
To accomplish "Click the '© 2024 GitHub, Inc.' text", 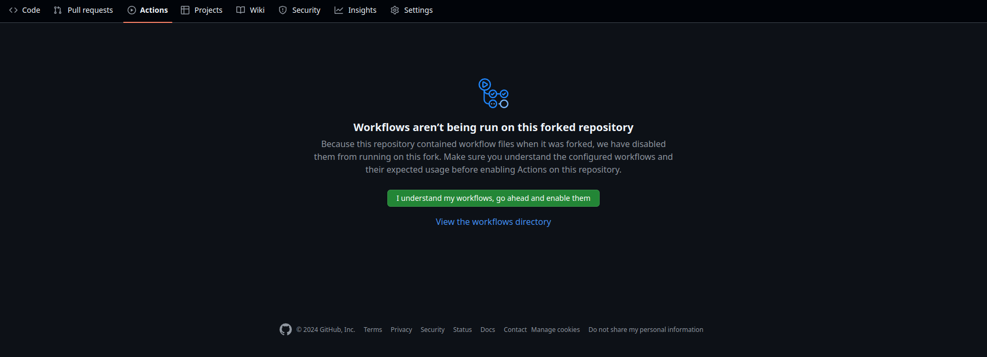I will (326, 330).
